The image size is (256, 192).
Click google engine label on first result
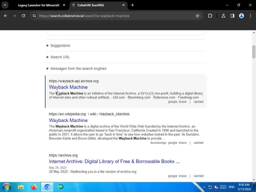[x=172, y=102]
